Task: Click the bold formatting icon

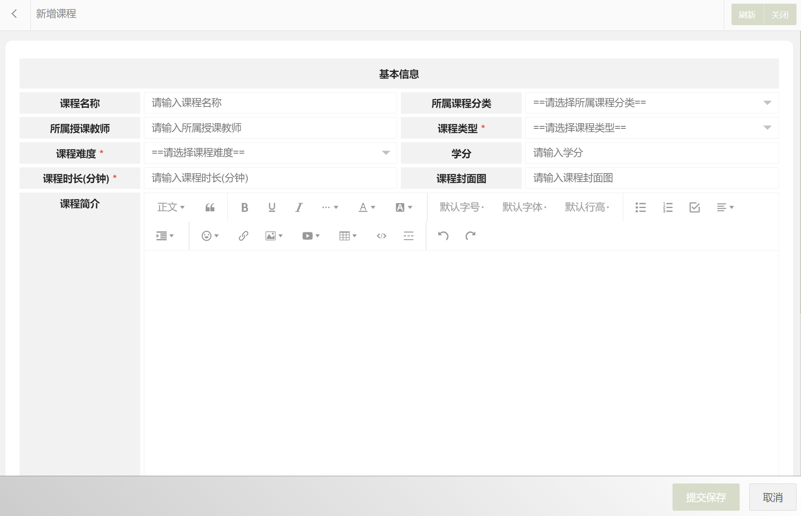Action: pos(244,208)
